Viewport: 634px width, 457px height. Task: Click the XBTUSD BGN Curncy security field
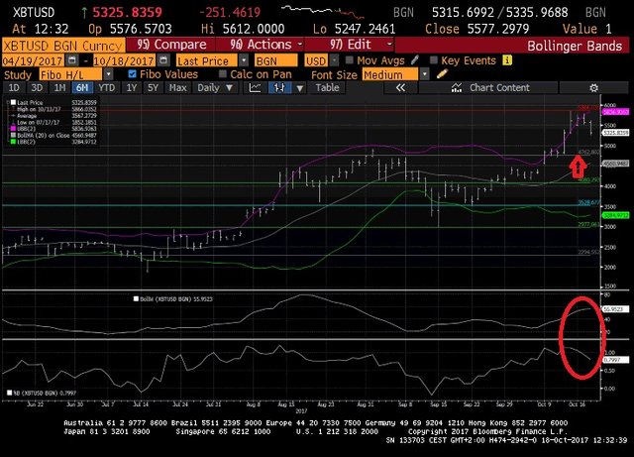(x=63, y=46)
